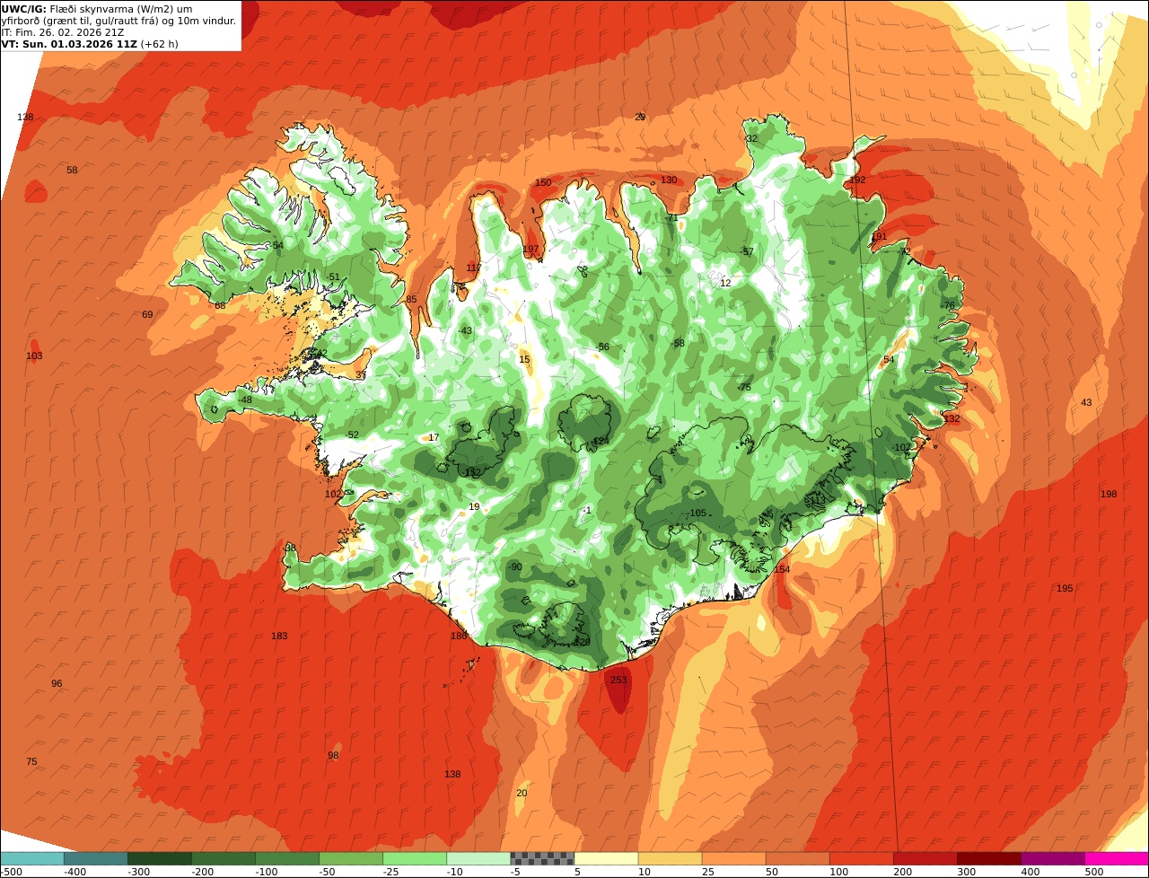This screenshot has height=878, width=1149.
Task: Pick the orange 25 to 50 legend swatch
Action: pos(733,859)
